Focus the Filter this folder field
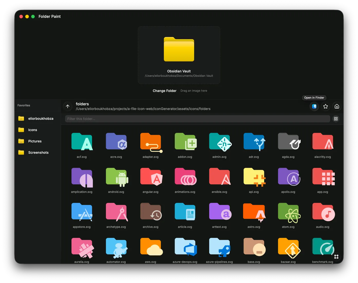 (x=197, y=119)
